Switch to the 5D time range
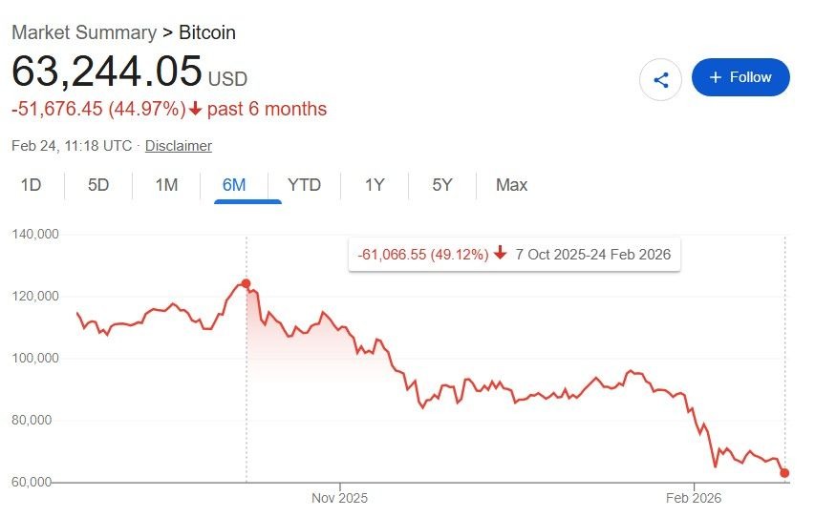The image size is (815, 517). click(x=98, y=185)
